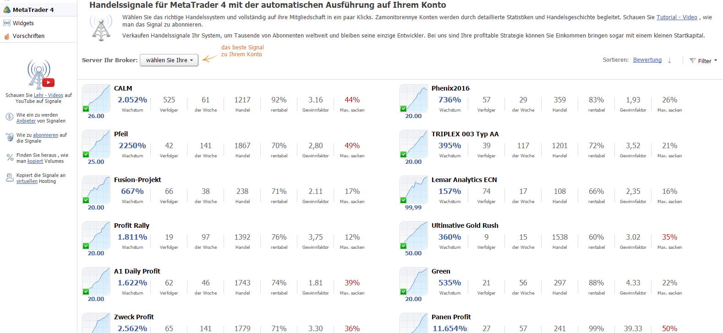Image resolution: width=723 pixels, height=333 pixels.
Task: Click the subscribe signals icon
Action: pos(10,137)
